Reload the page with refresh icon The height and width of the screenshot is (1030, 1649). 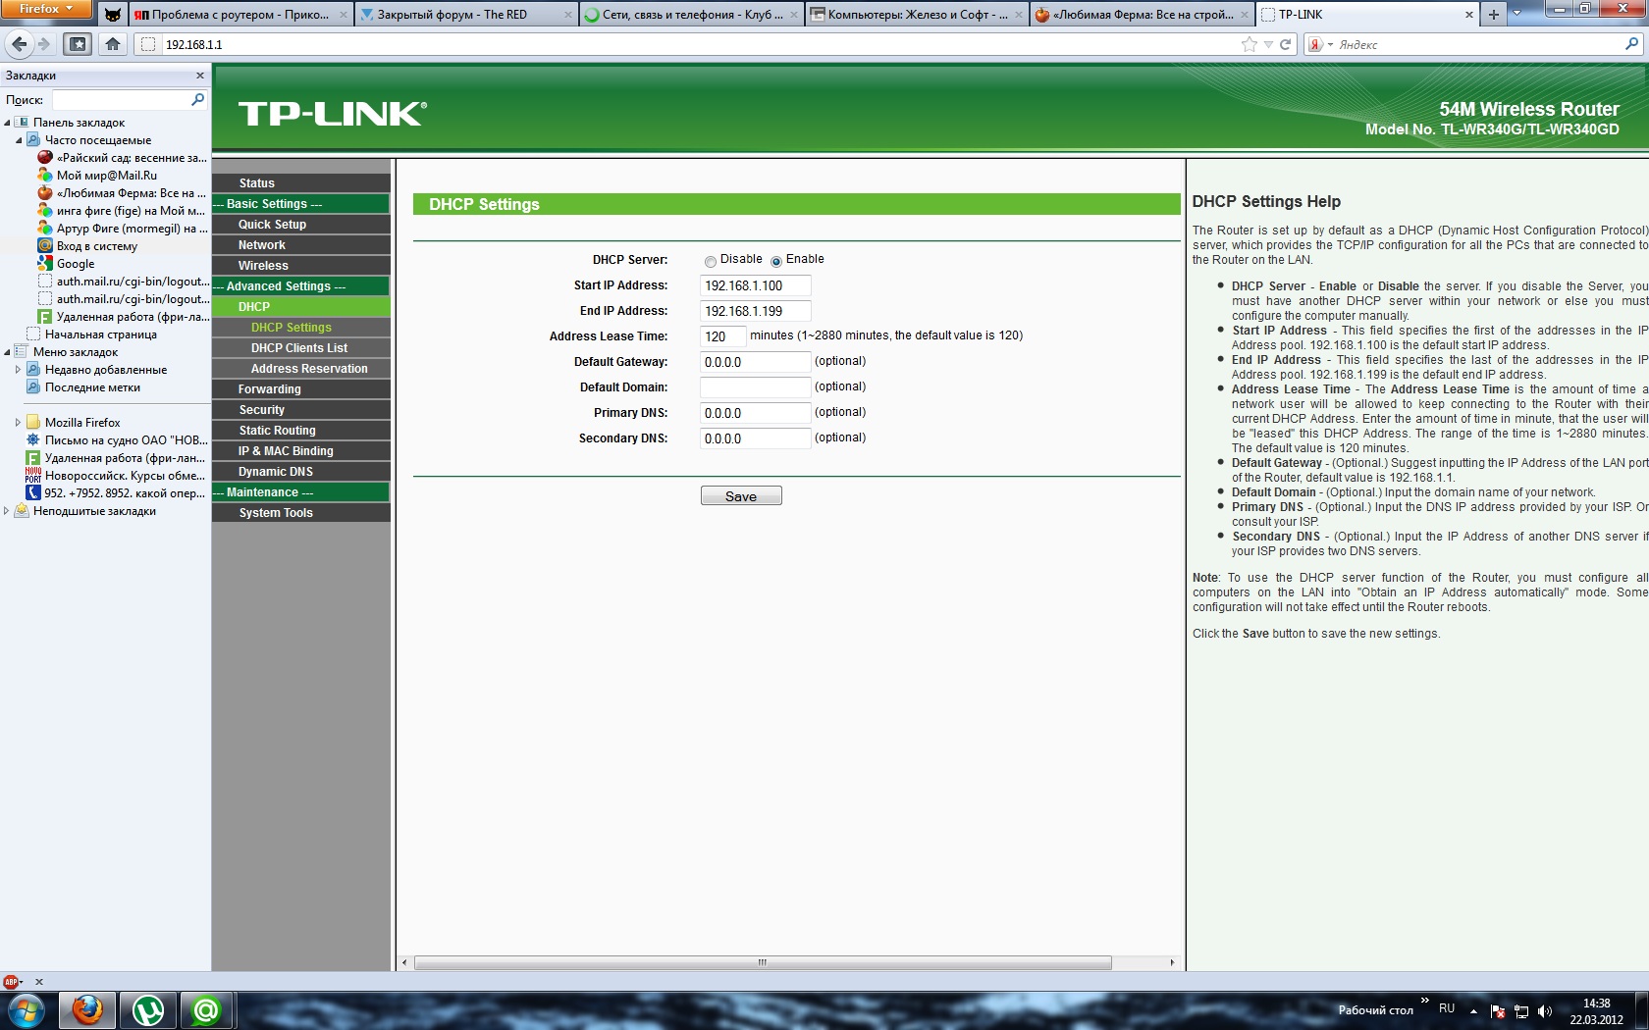tap(1285, 44)
